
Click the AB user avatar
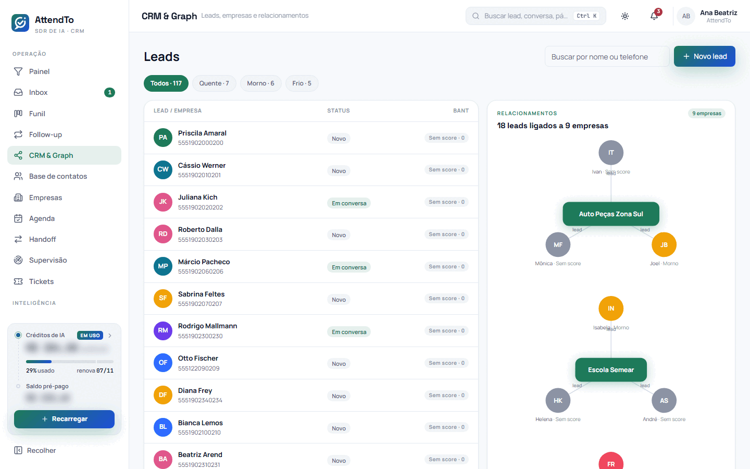[686, 16]
